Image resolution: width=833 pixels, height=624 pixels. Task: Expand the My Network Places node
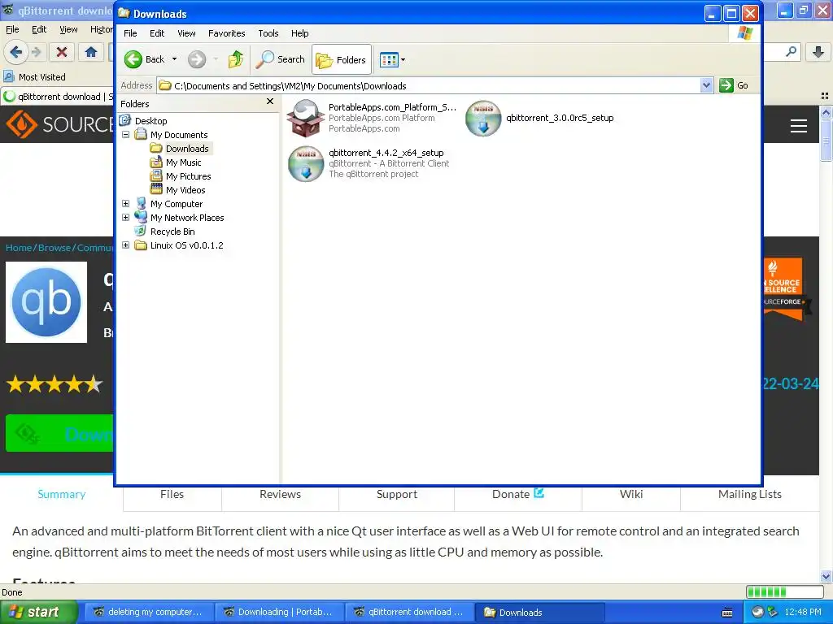pos(126,218)
